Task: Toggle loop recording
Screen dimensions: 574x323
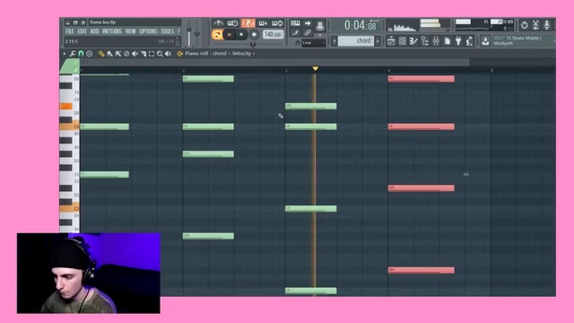Action: click(277, 23)
